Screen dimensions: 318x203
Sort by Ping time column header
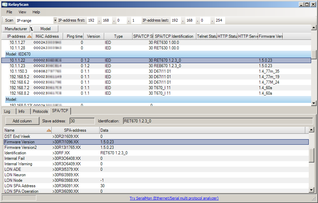[x=73, y=36]
